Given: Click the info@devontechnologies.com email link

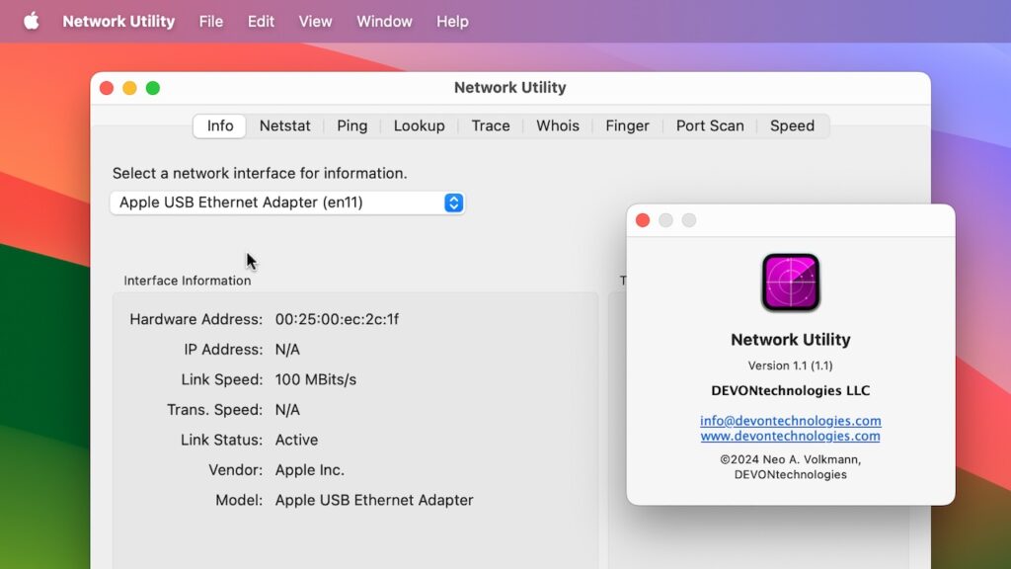Looking at the screenshot, I should pos(791,421).
